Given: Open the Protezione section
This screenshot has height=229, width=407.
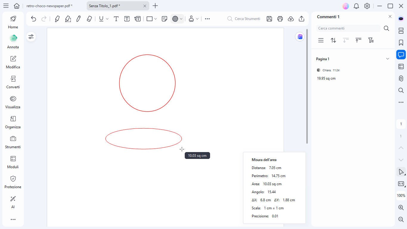Looking at the screenshot, I should click(x=13, y=182).
